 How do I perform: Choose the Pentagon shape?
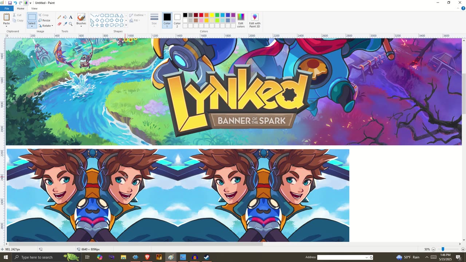coord(102,20)
